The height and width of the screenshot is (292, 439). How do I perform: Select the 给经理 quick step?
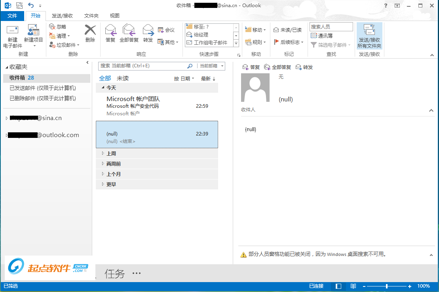(x=209, y=34)
